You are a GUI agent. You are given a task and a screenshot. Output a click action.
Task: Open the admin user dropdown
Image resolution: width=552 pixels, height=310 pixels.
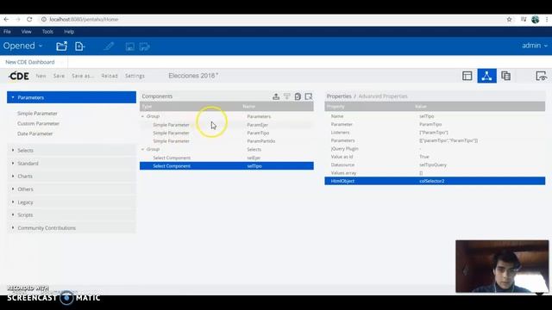(x=535, y=46)
